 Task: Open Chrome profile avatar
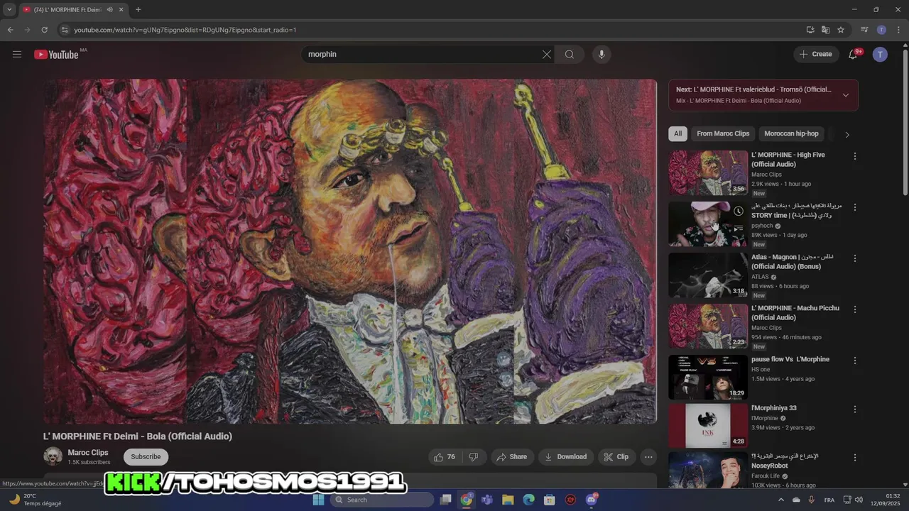881,30
